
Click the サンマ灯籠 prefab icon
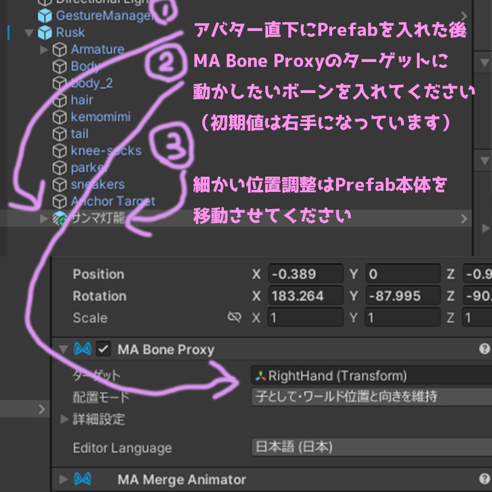[59, 218]
